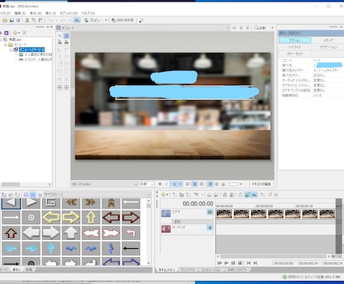Open the プレビュー dropdown arrow
The width and height of the screenshot is (344, 284).
[x=106, y=20]
